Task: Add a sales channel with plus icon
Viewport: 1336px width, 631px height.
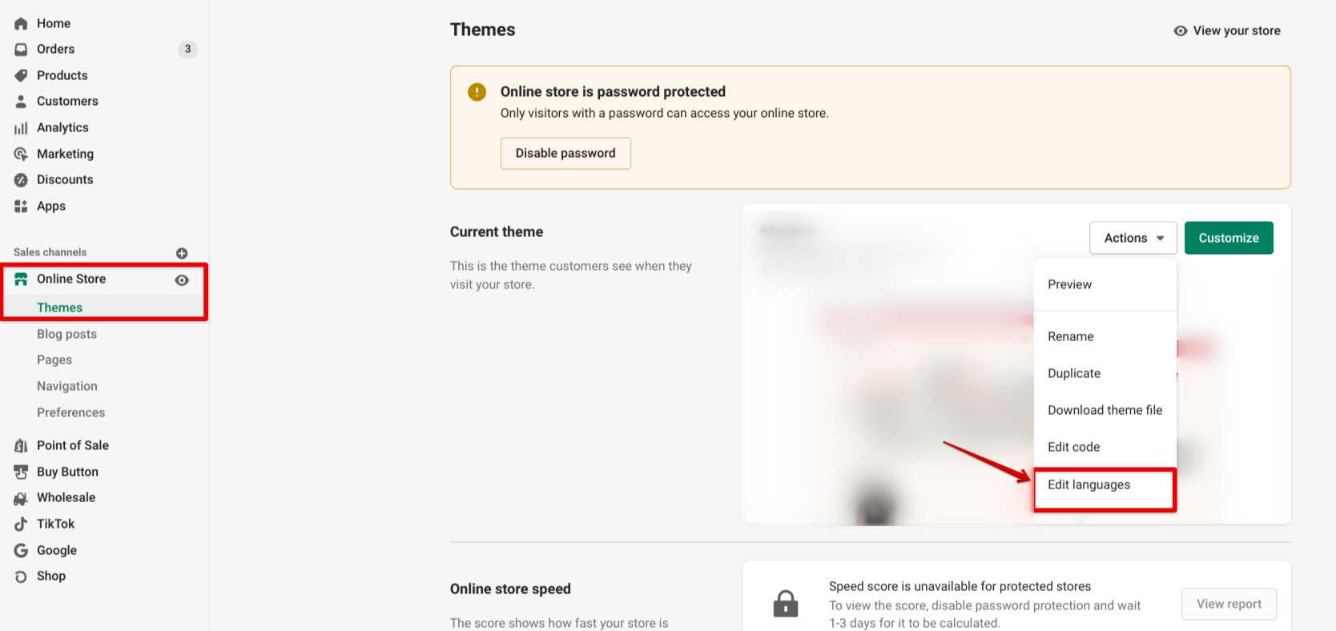Action: 182,253
